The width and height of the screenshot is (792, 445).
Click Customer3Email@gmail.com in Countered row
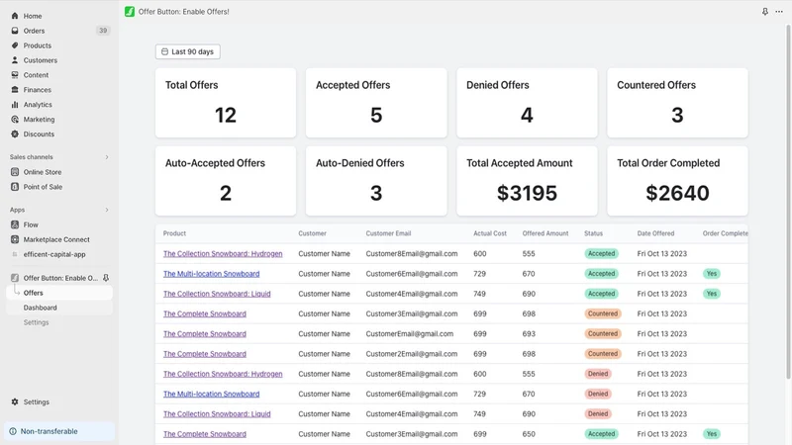tap(412, 313)
